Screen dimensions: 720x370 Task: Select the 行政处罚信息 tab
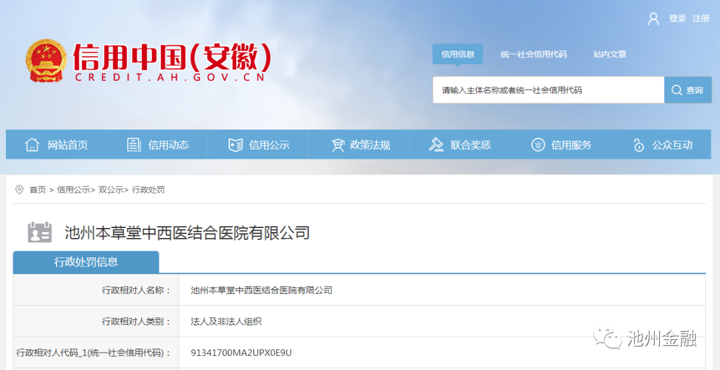86,262
